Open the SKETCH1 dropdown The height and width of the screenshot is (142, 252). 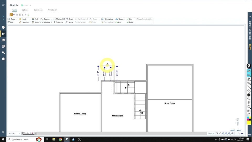[14, 133]
